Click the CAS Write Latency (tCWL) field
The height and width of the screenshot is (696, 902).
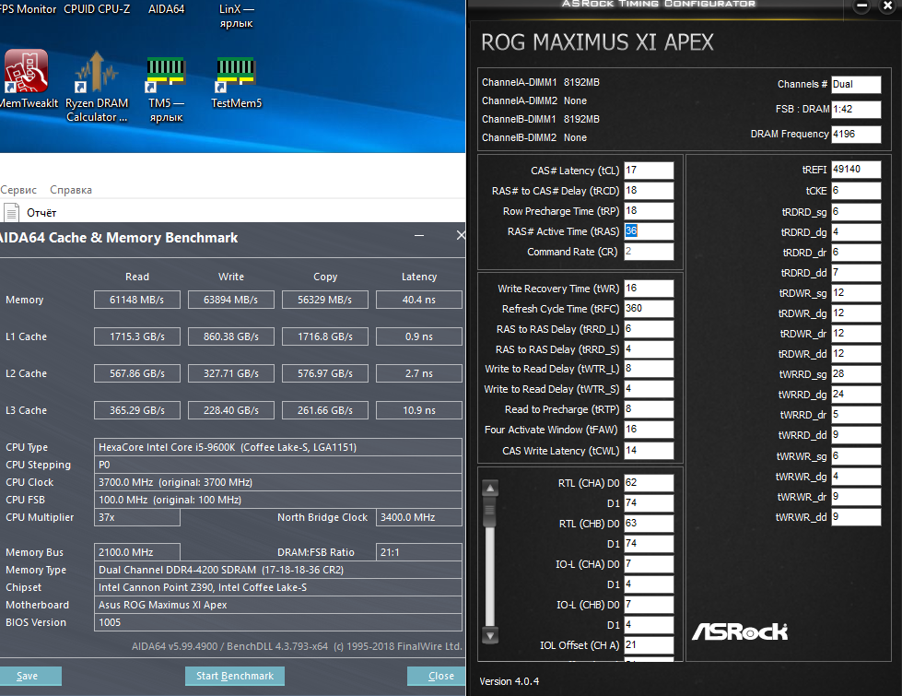point(649,450)
